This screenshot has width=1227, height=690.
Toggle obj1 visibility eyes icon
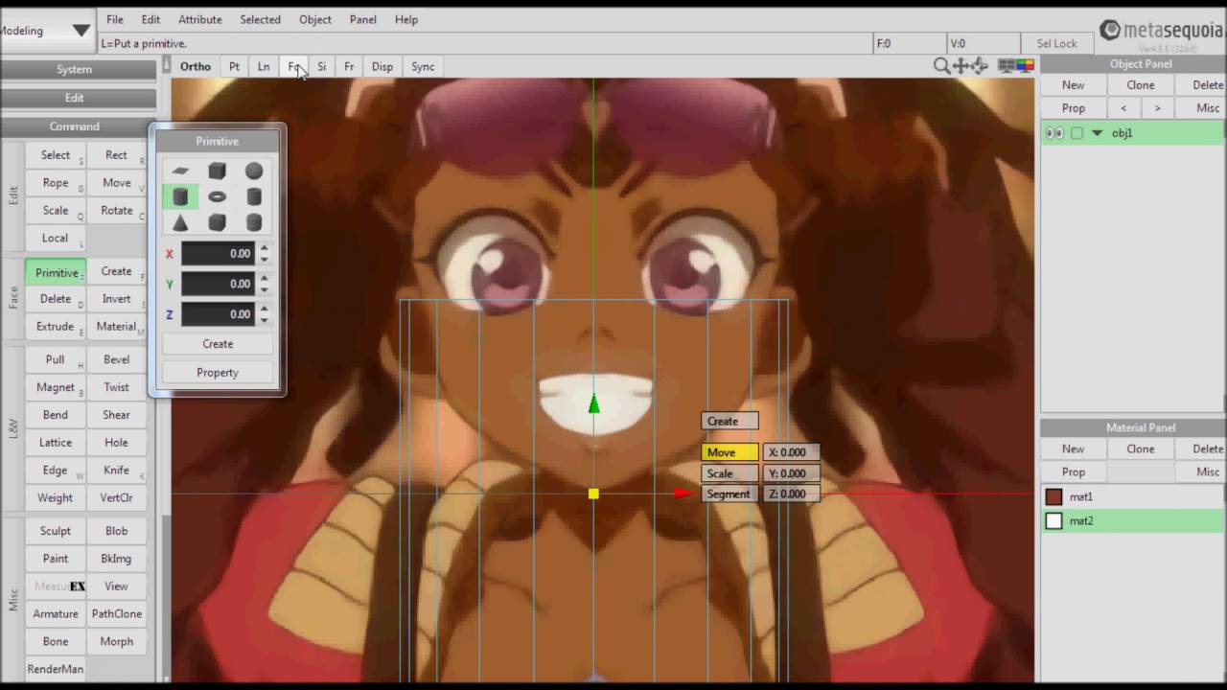point(1054,133)
